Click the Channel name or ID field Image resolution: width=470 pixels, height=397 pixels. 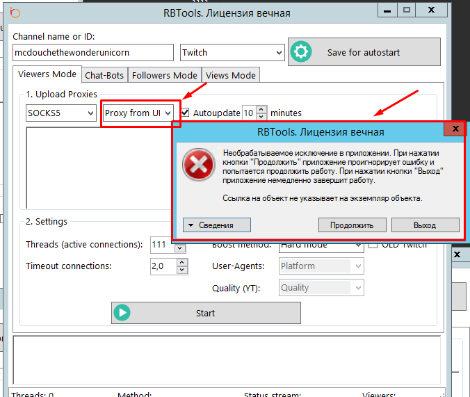click(x=92, y=52)
